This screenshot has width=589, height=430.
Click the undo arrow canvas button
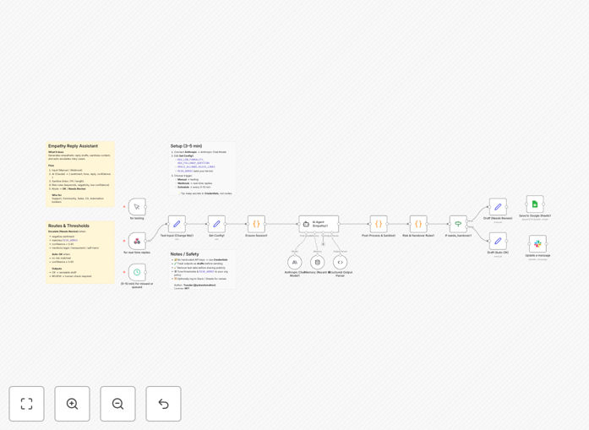(163, 404)
